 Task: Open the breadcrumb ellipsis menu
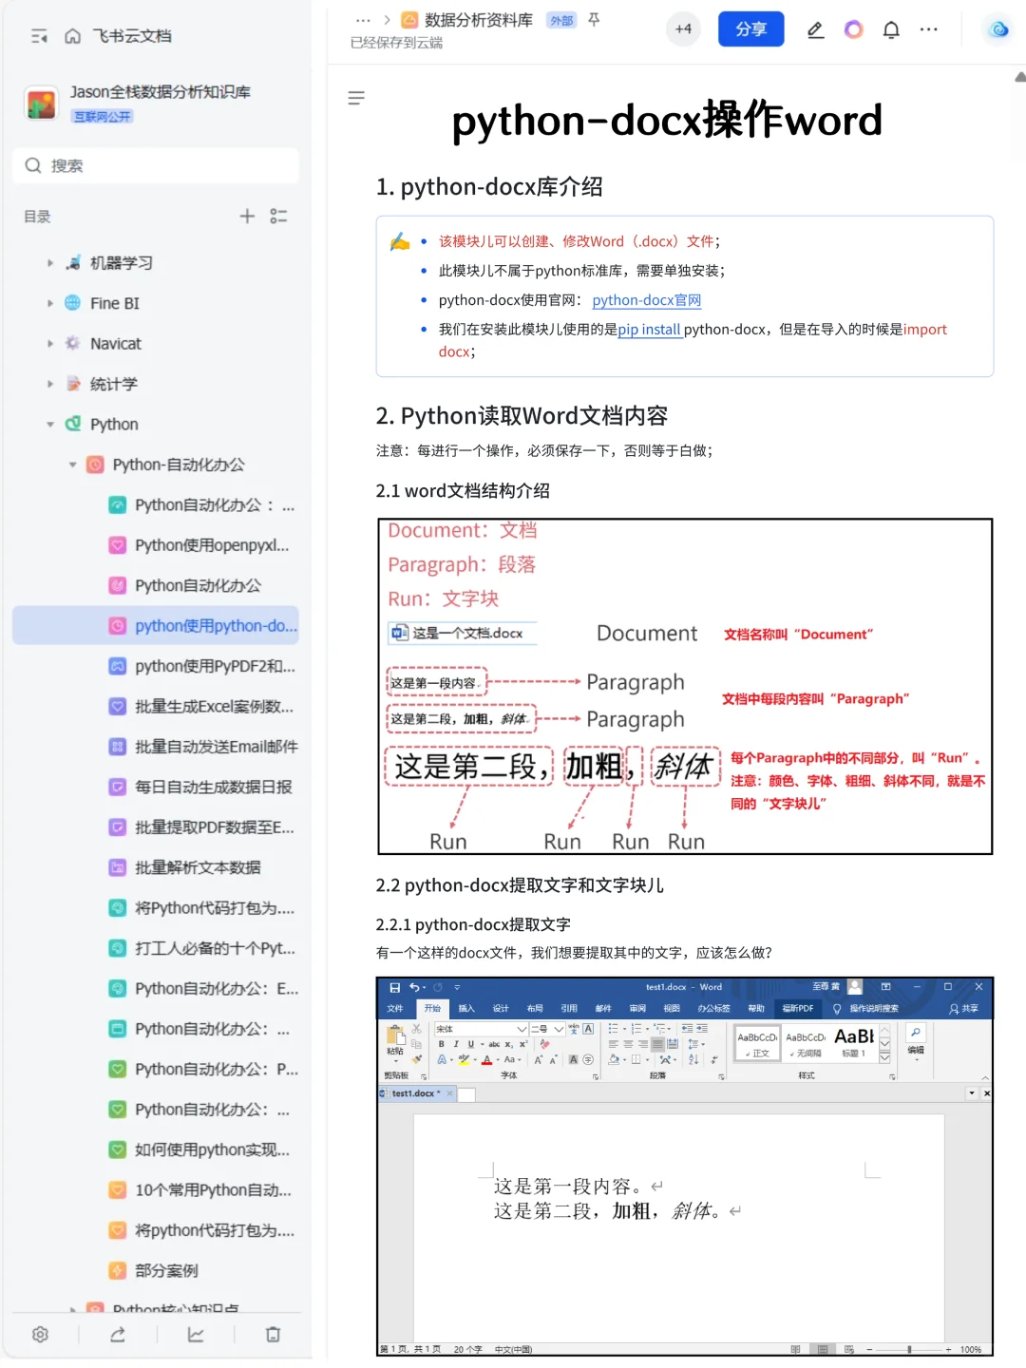(x=363, y=19)
